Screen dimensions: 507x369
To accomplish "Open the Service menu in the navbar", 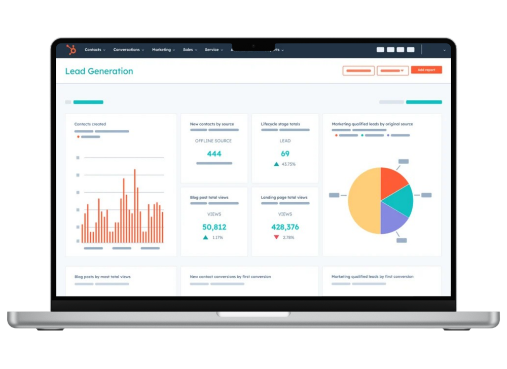I will click(213, 50).
